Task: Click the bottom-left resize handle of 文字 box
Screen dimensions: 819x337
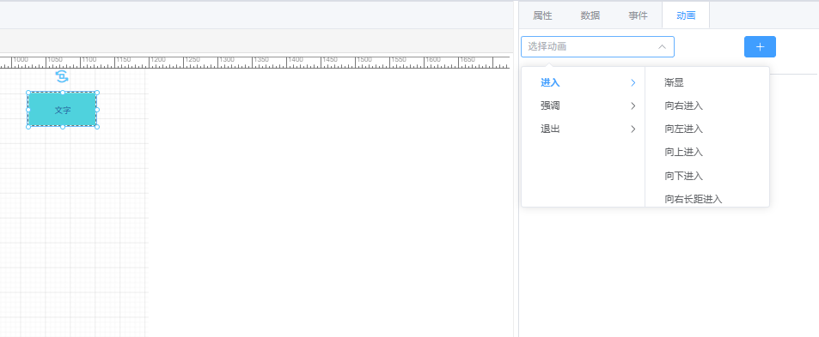Action: [x=28, y=127]
